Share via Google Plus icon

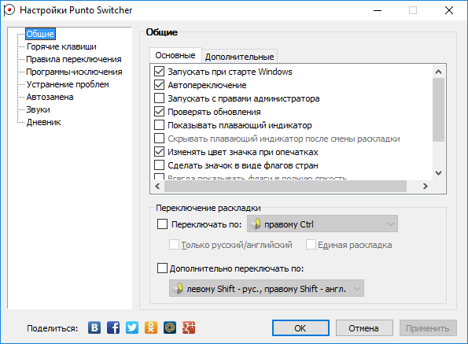click(x=189, y=328)
